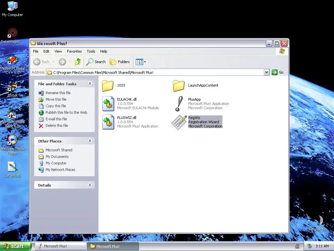Open the Help menu

103,51
